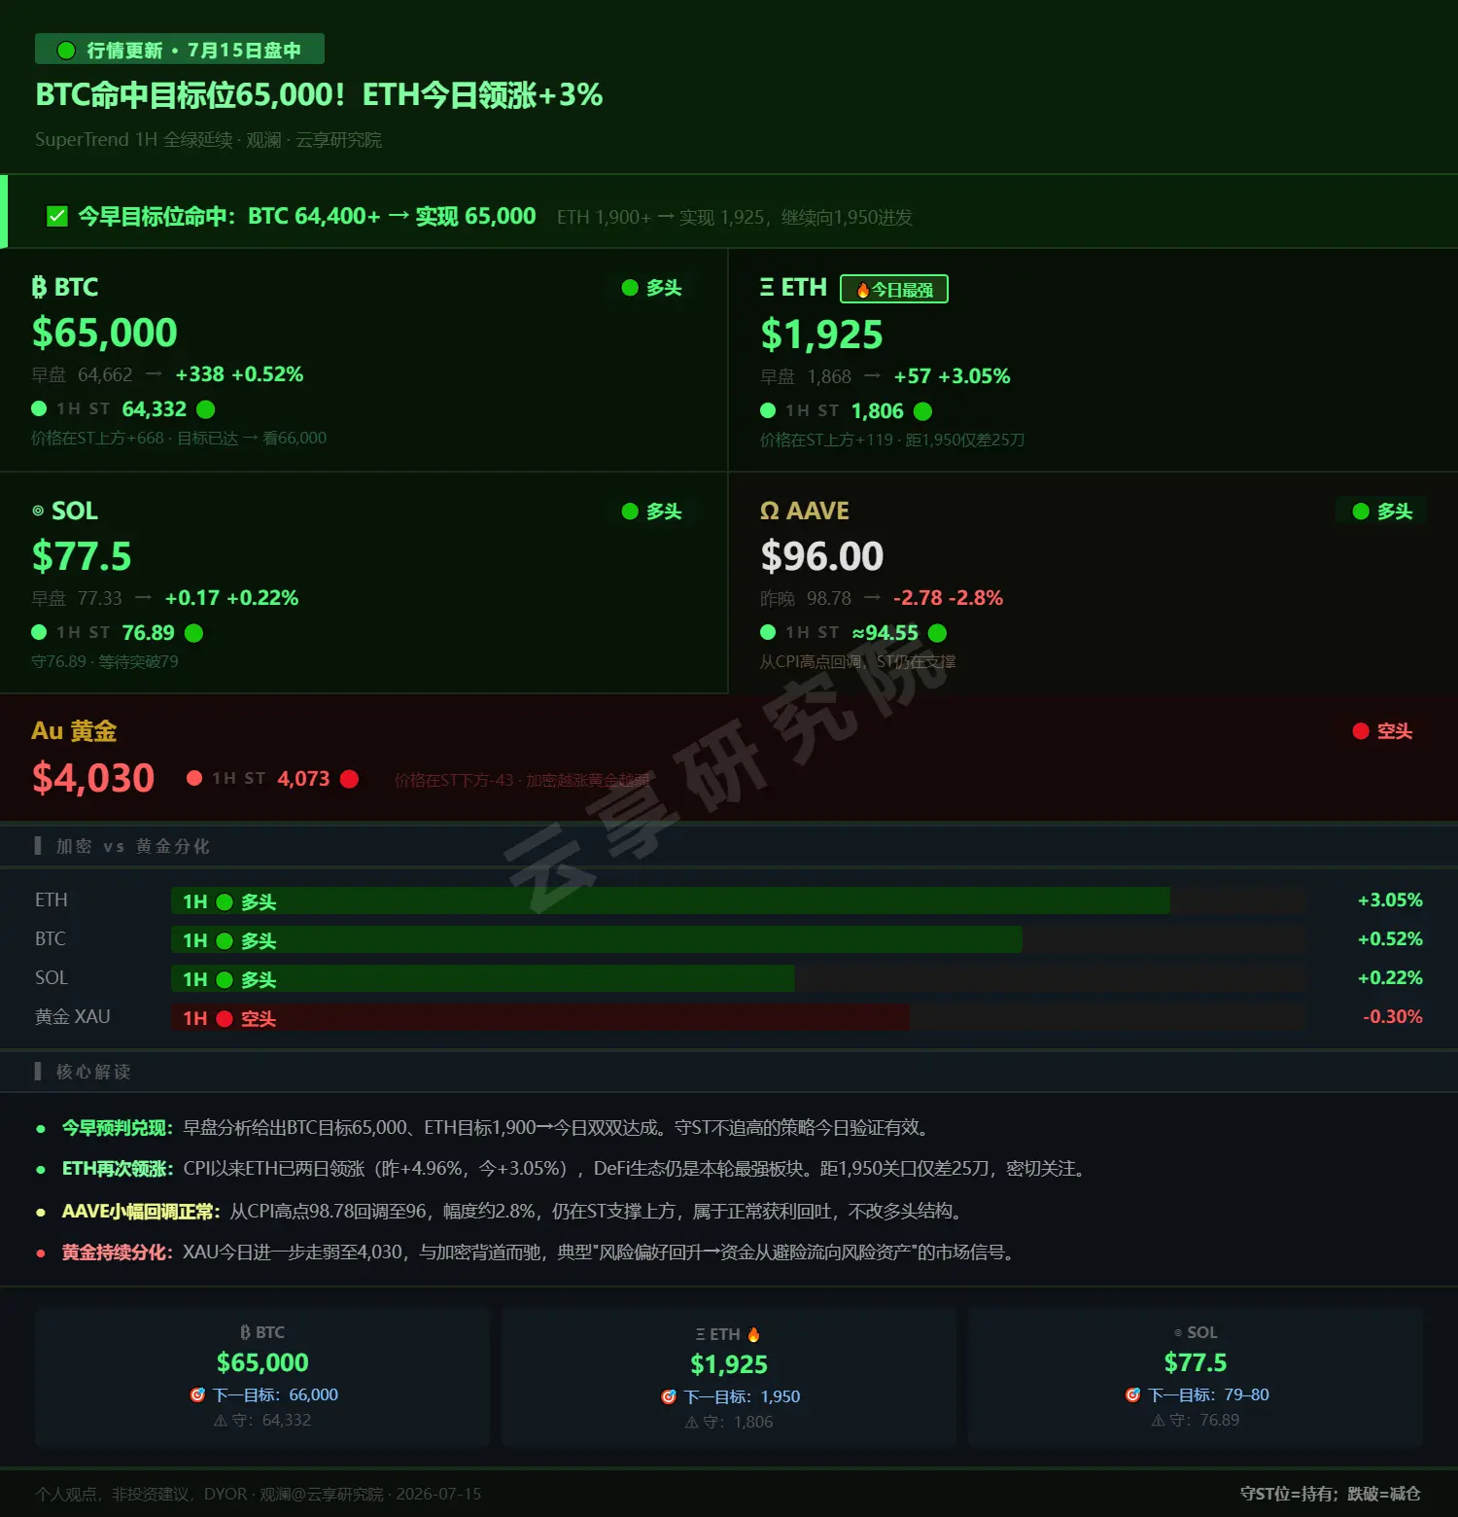The height and width of the screenshot is (1517, 1458).
Task: Click green dot in ETH 1H 多头 bar
Action: 225,901
